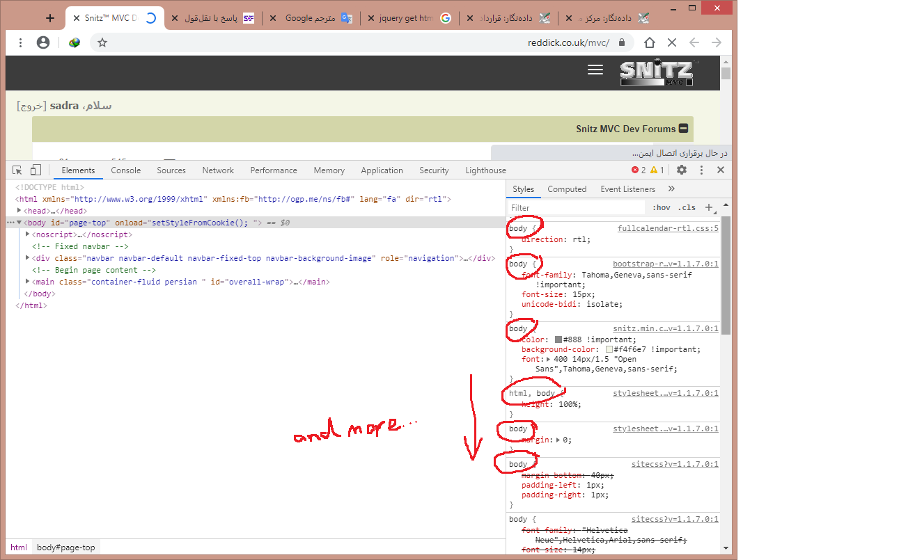Toggle the .cls class editor
Viewport: 899px width, 560px height.
687,207
